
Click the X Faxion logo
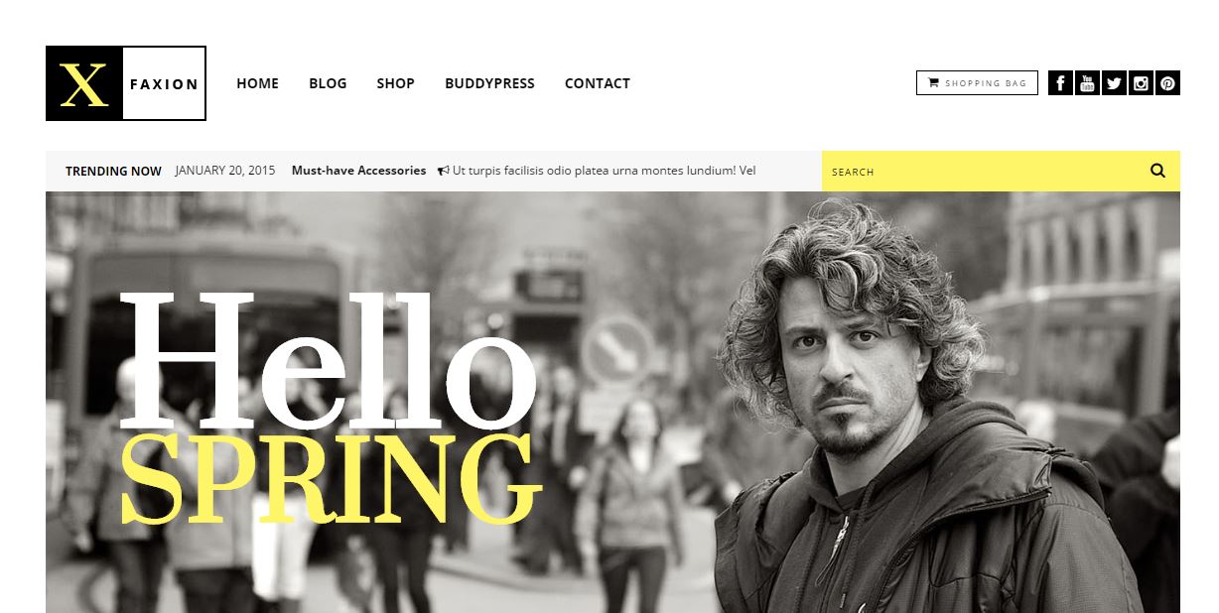pyautogui.click(x=126, y=83)
